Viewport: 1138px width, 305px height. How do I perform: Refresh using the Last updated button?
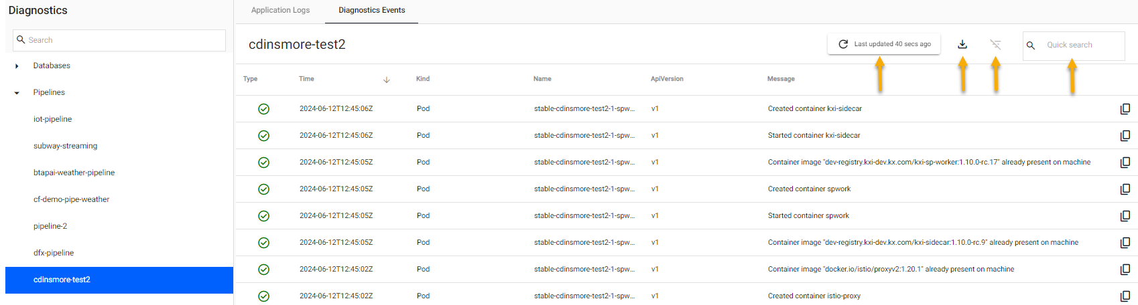coord(884,44)
